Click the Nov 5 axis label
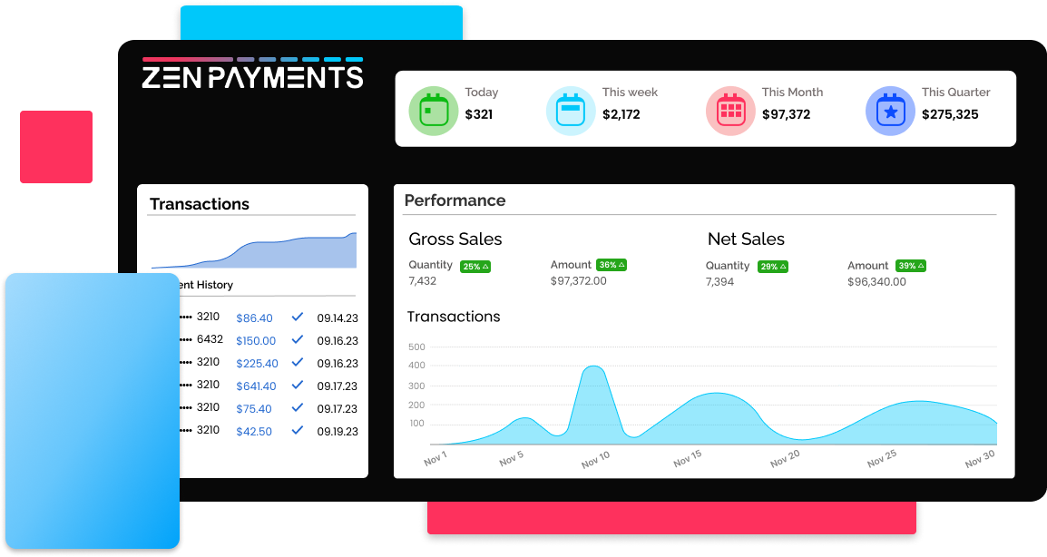The height and width of the screenshot is (557, 1047). pyautogui.click(x=512, y=458)
